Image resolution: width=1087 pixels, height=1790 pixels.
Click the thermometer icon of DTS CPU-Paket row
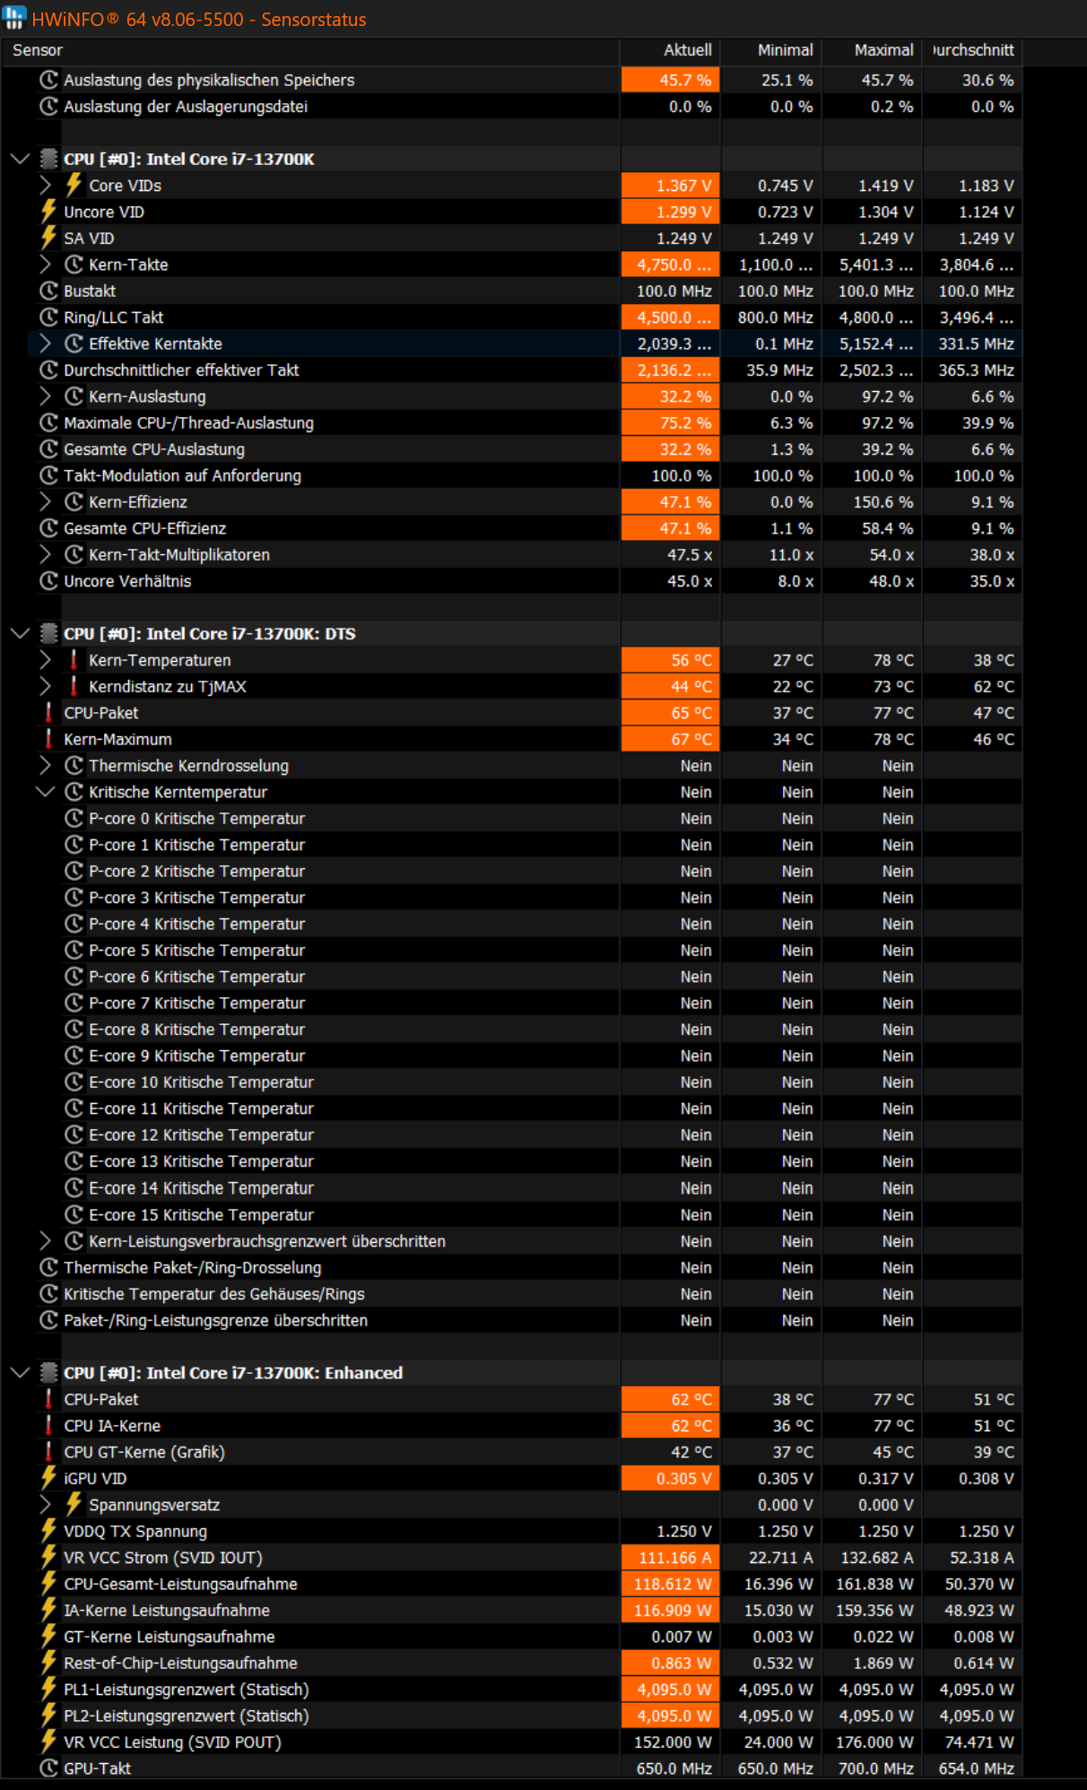click(48, 713)
